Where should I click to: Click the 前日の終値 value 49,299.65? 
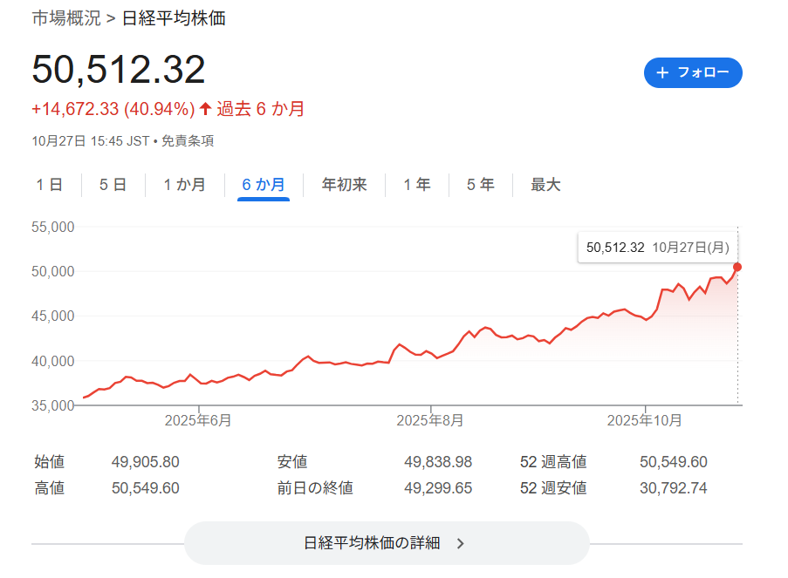point(438,488)
